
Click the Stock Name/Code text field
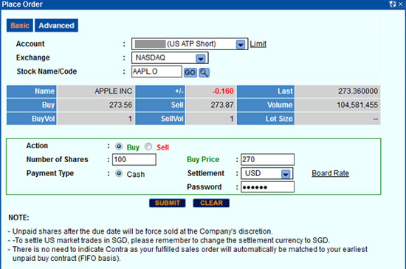pyautogui.click(x=156, y=71)
